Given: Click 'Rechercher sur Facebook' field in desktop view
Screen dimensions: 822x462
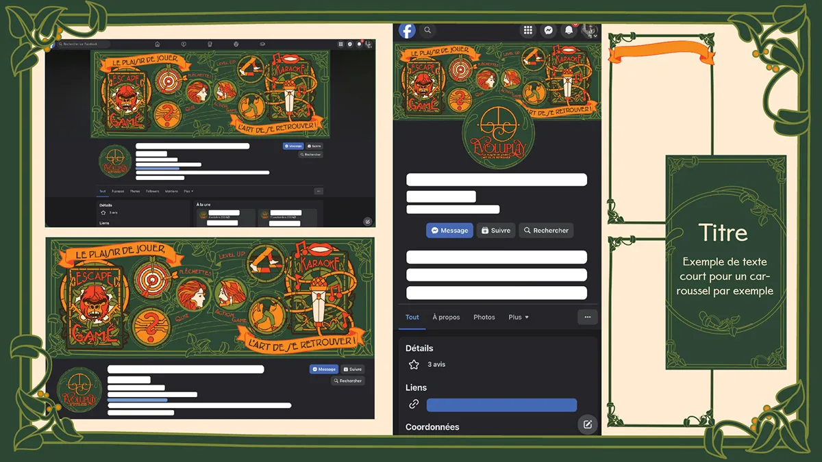Looking at the screenshot, I should tap(84, 44).
